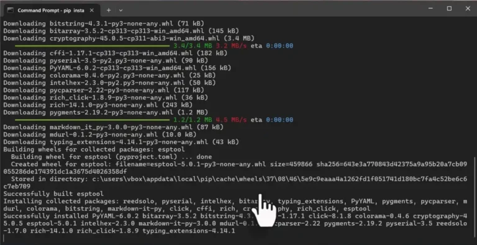Click 'Building wheel for esptool (pyproject.toml)' line
Screen dimensions: 477x245
click(x=112, y=157)
